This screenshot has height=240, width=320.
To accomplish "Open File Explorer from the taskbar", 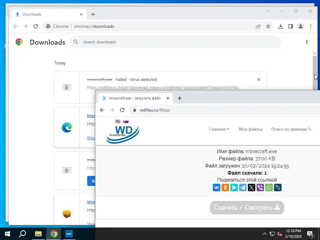I will coord(38,234).
